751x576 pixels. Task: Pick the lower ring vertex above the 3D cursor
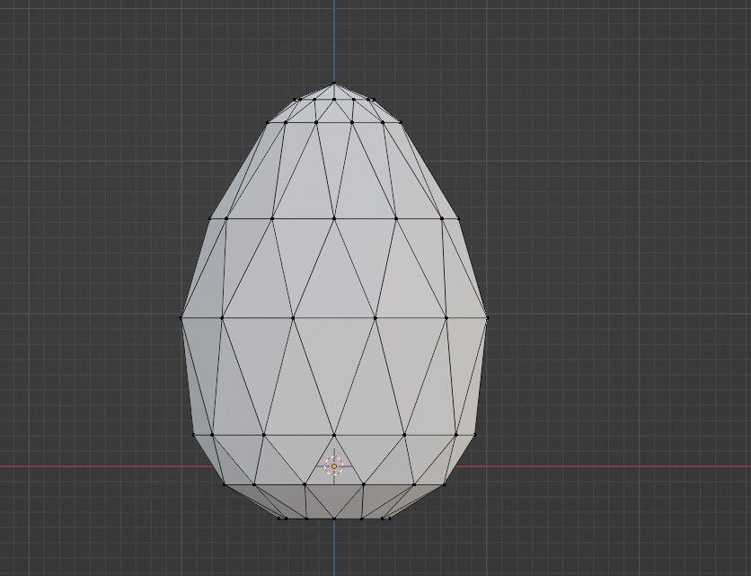[x=334, y=435]
